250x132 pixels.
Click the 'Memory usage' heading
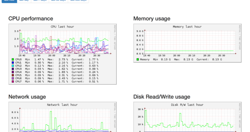click(152, 18)
